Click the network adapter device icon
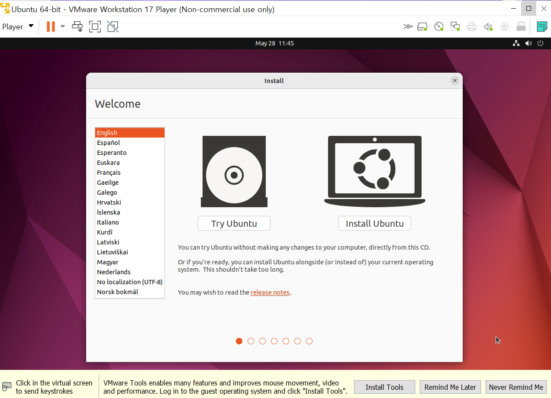 click(x=455, y=27)
